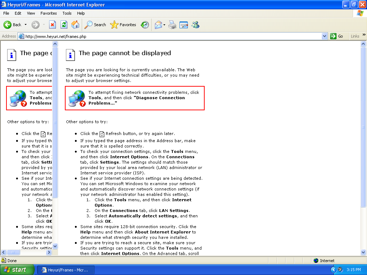Click the address bar URL field
The height and width of the screenshot is (275, 367).
(173, 36)
